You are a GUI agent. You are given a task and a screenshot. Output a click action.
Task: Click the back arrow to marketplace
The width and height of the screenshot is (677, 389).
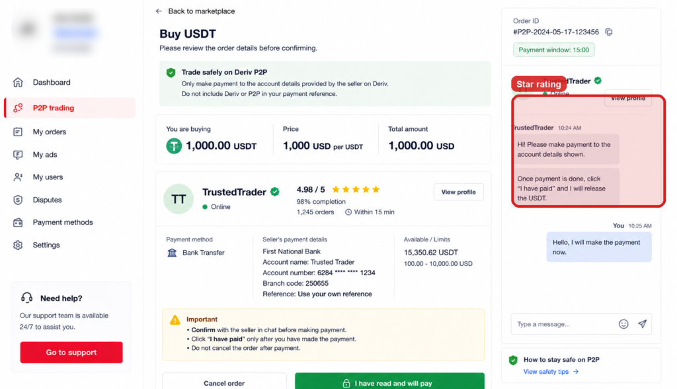159,11
